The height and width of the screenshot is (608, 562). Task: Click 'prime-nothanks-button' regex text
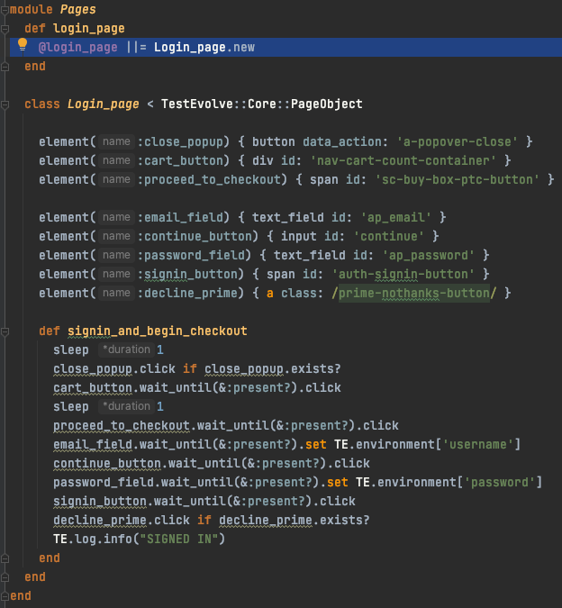point(414,293)
